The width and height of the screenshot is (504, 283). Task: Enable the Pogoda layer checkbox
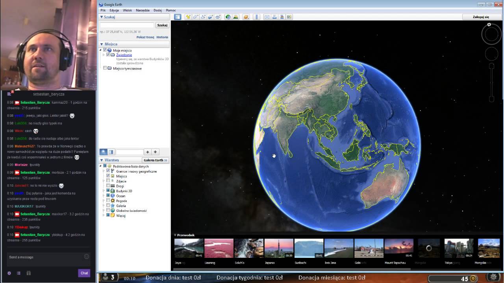[x=108, y=200]
